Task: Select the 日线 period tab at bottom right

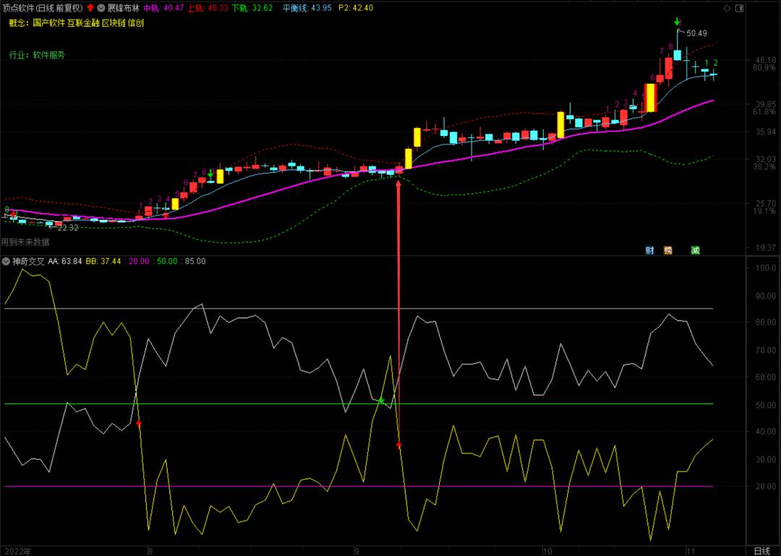Action: (x=762, y=550)
